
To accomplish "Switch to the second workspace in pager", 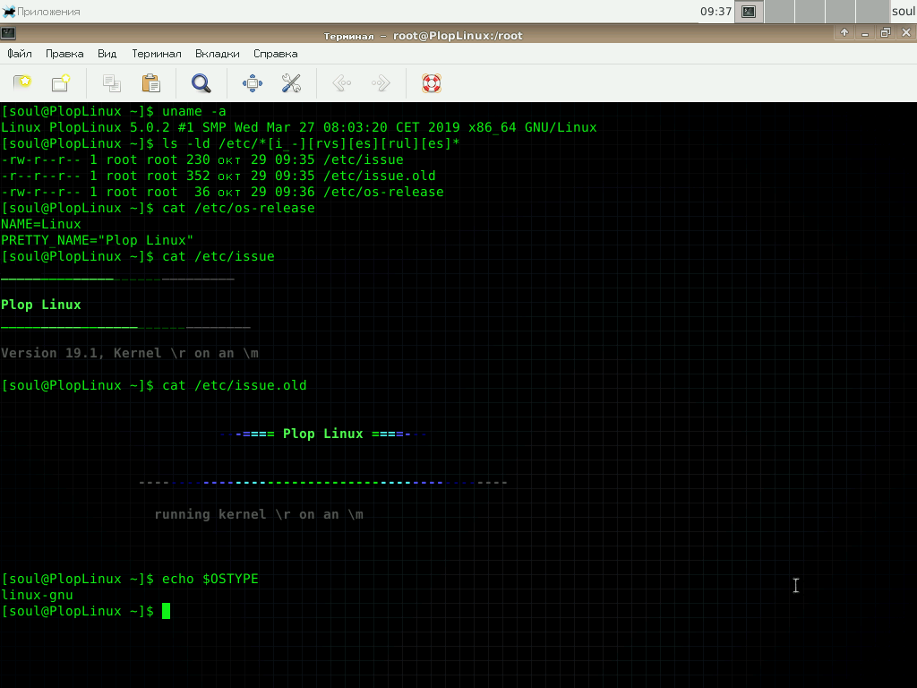I will pos(810,12).
